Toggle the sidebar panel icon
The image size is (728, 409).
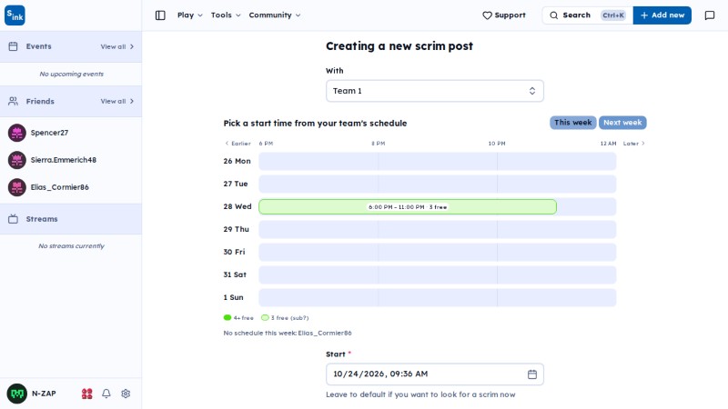click(x=160, y=15)
